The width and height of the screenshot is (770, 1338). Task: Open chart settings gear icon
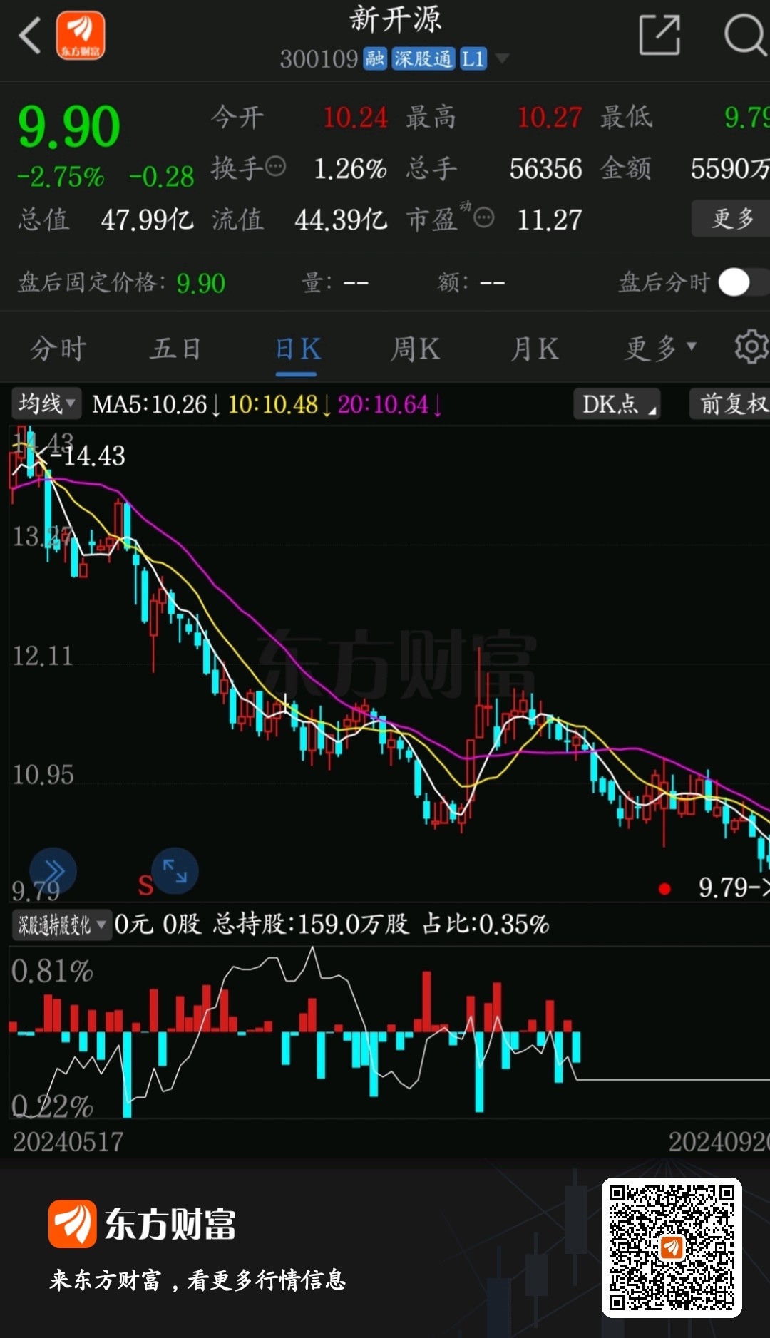pyautogui.click(x=751, y=347)
